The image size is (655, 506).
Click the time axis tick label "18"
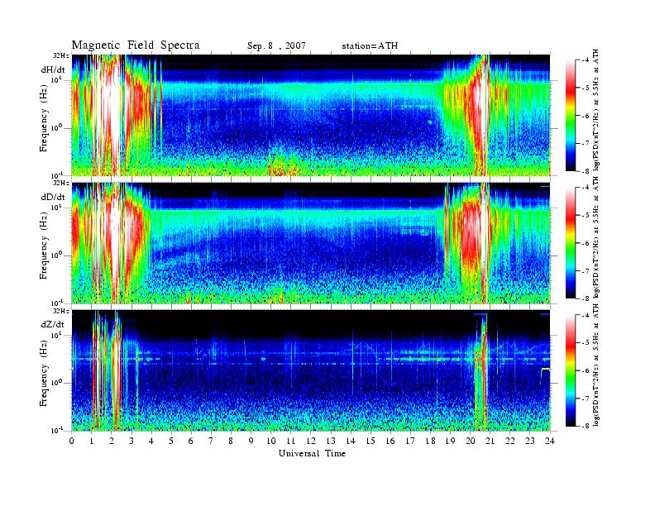[x=430, y=441]
